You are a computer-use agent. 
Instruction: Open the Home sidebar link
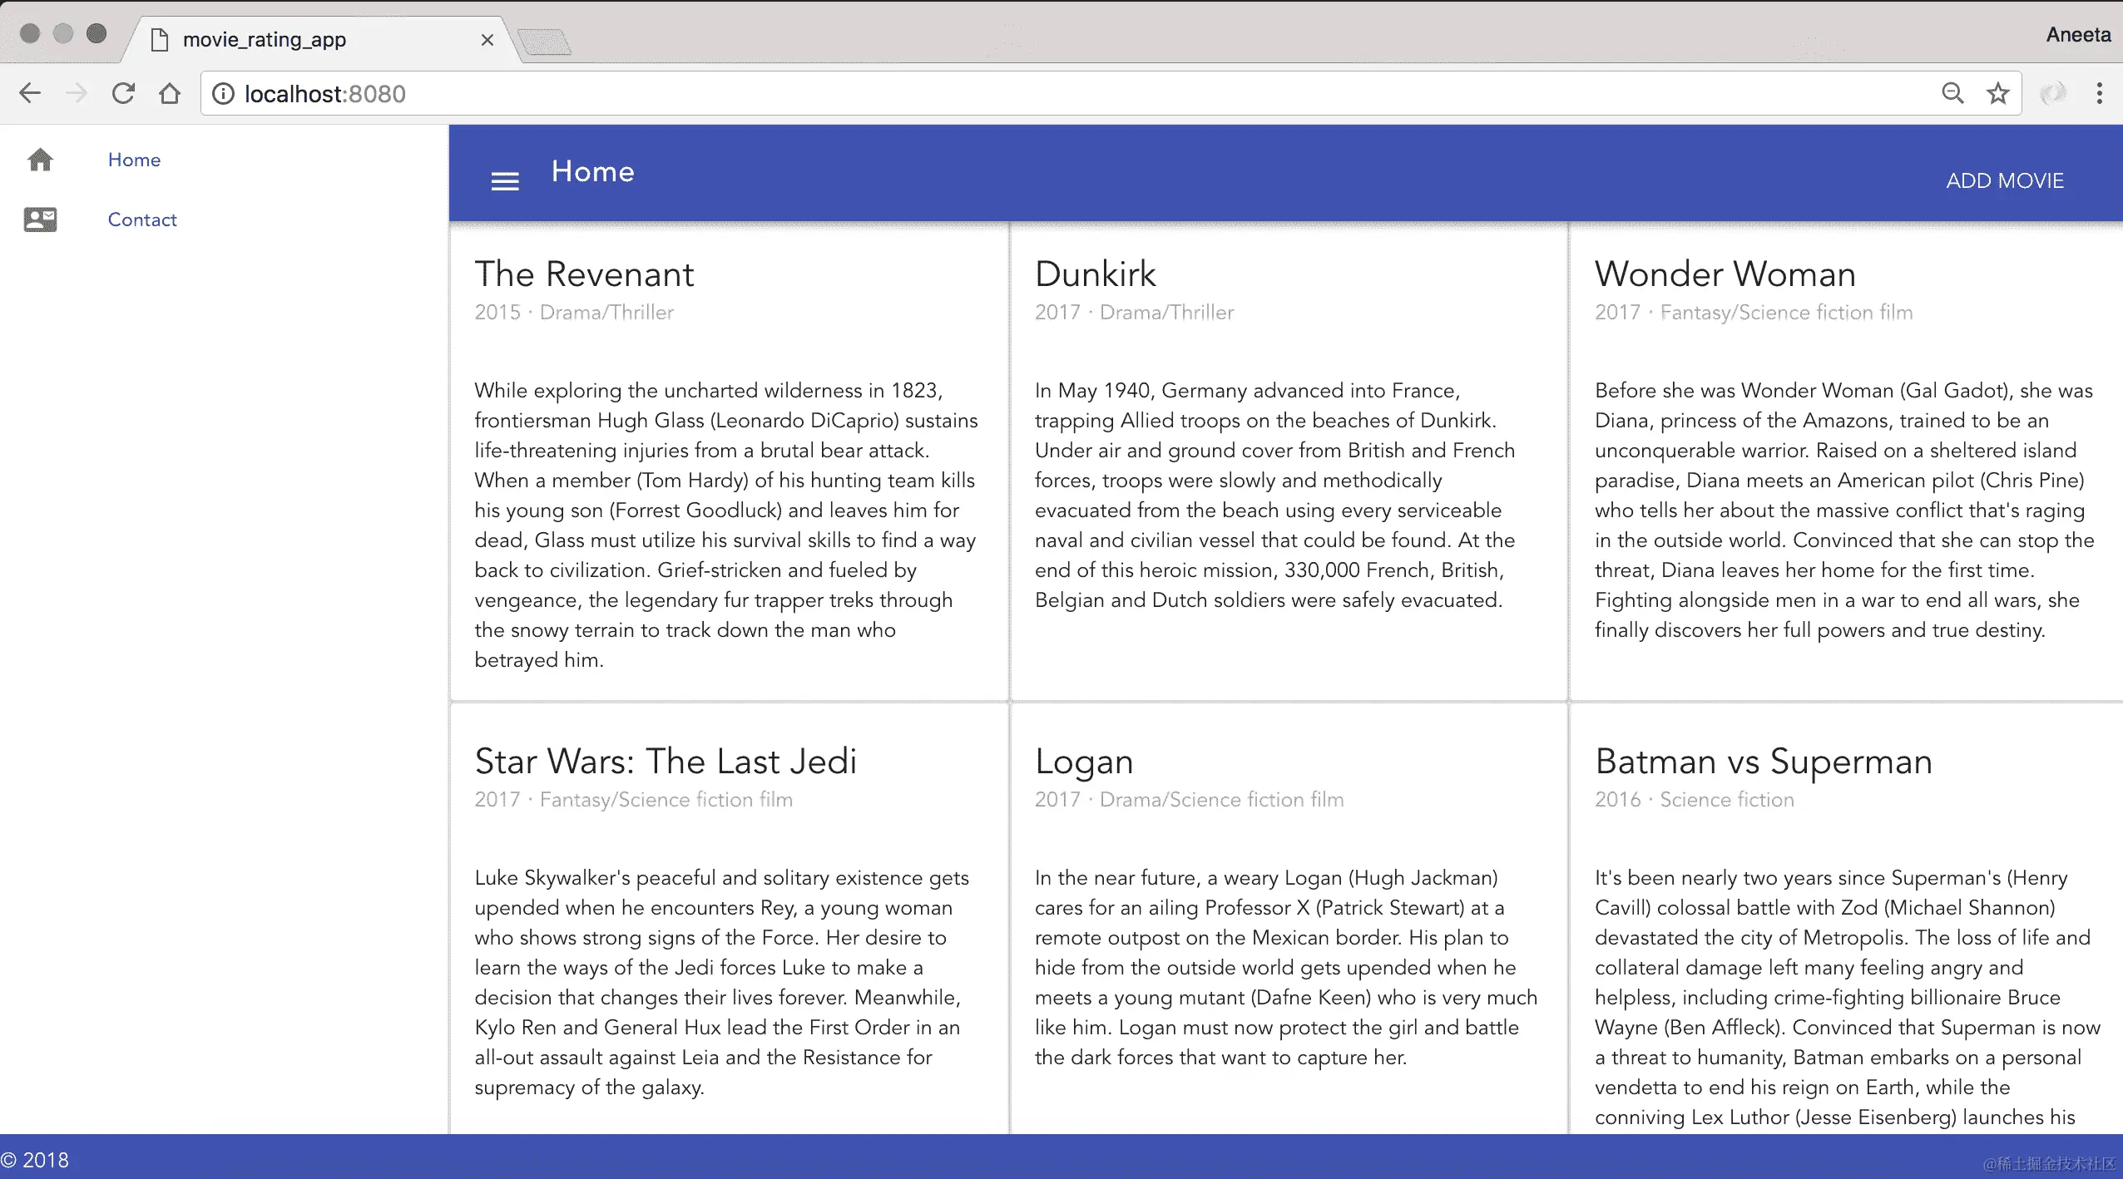coord(134,160)
